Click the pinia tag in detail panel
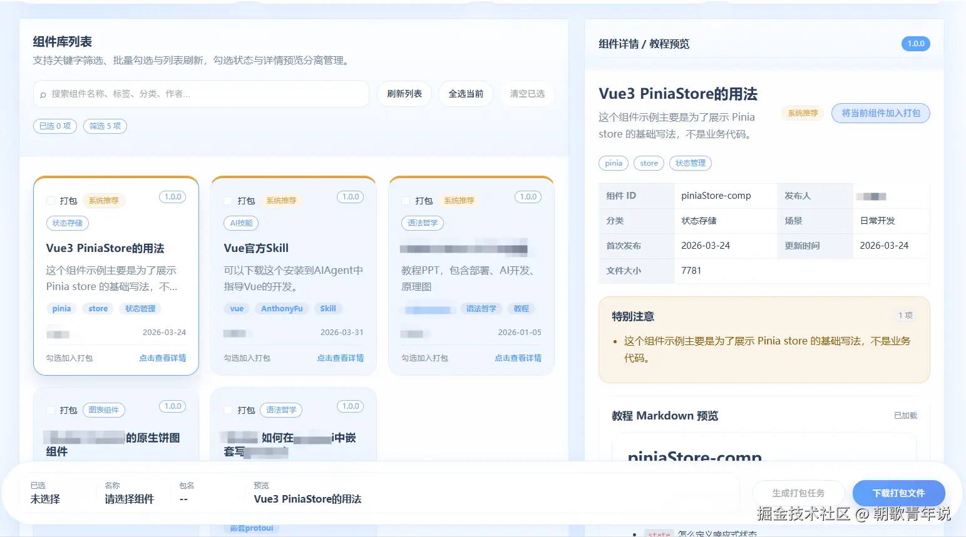 pyautogui.click(x=614, y=163)
